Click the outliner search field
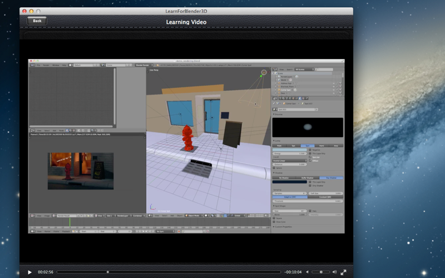This screenshot has width=445, height=278. (324, 69)
